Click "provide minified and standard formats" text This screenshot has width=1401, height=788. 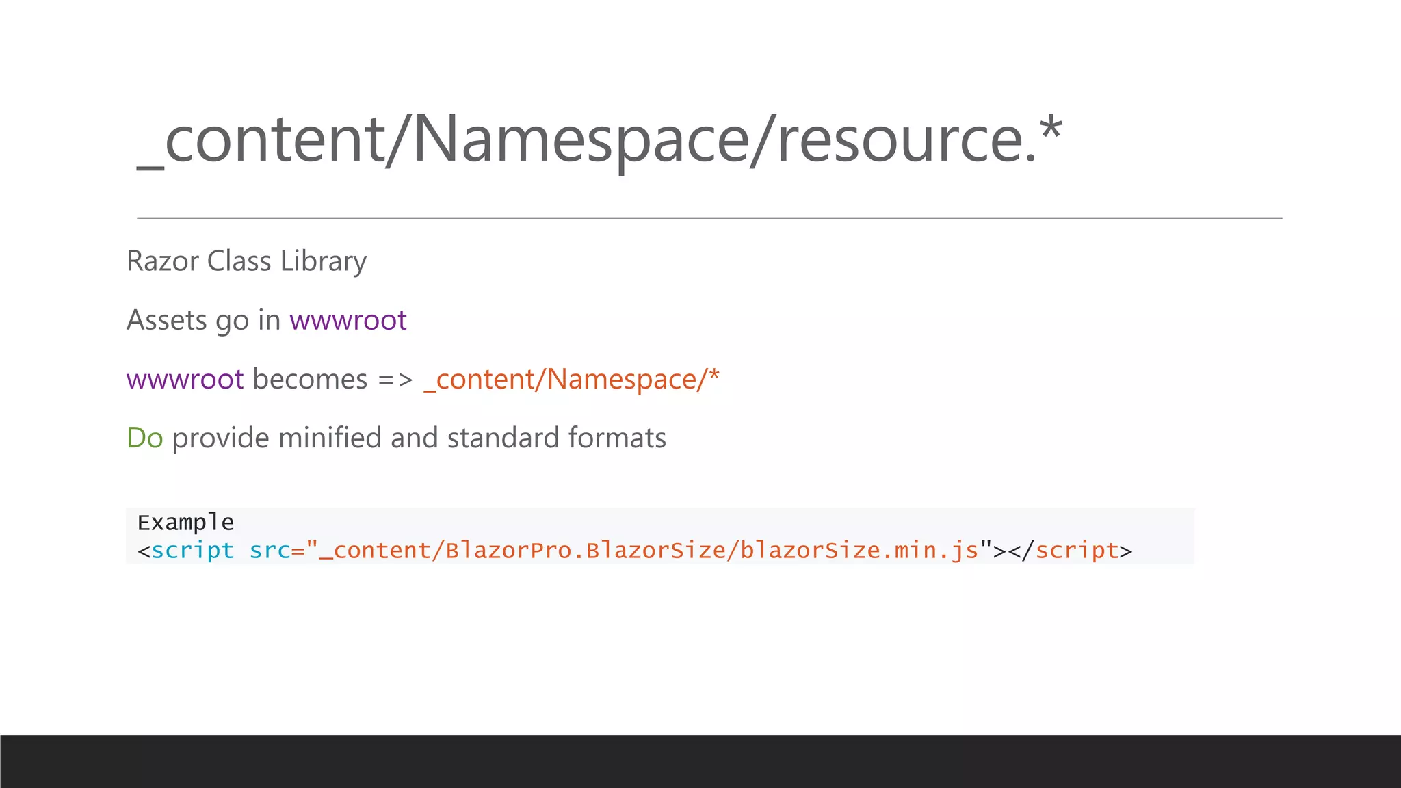click(419, 438)
